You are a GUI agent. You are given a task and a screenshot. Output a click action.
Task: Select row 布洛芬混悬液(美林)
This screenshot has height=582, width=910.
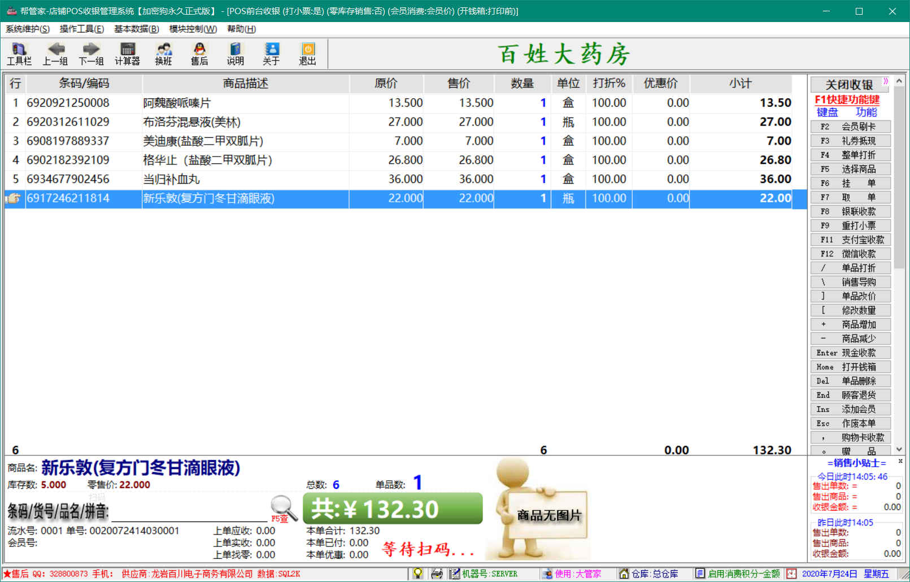click(x=398, y=122)
